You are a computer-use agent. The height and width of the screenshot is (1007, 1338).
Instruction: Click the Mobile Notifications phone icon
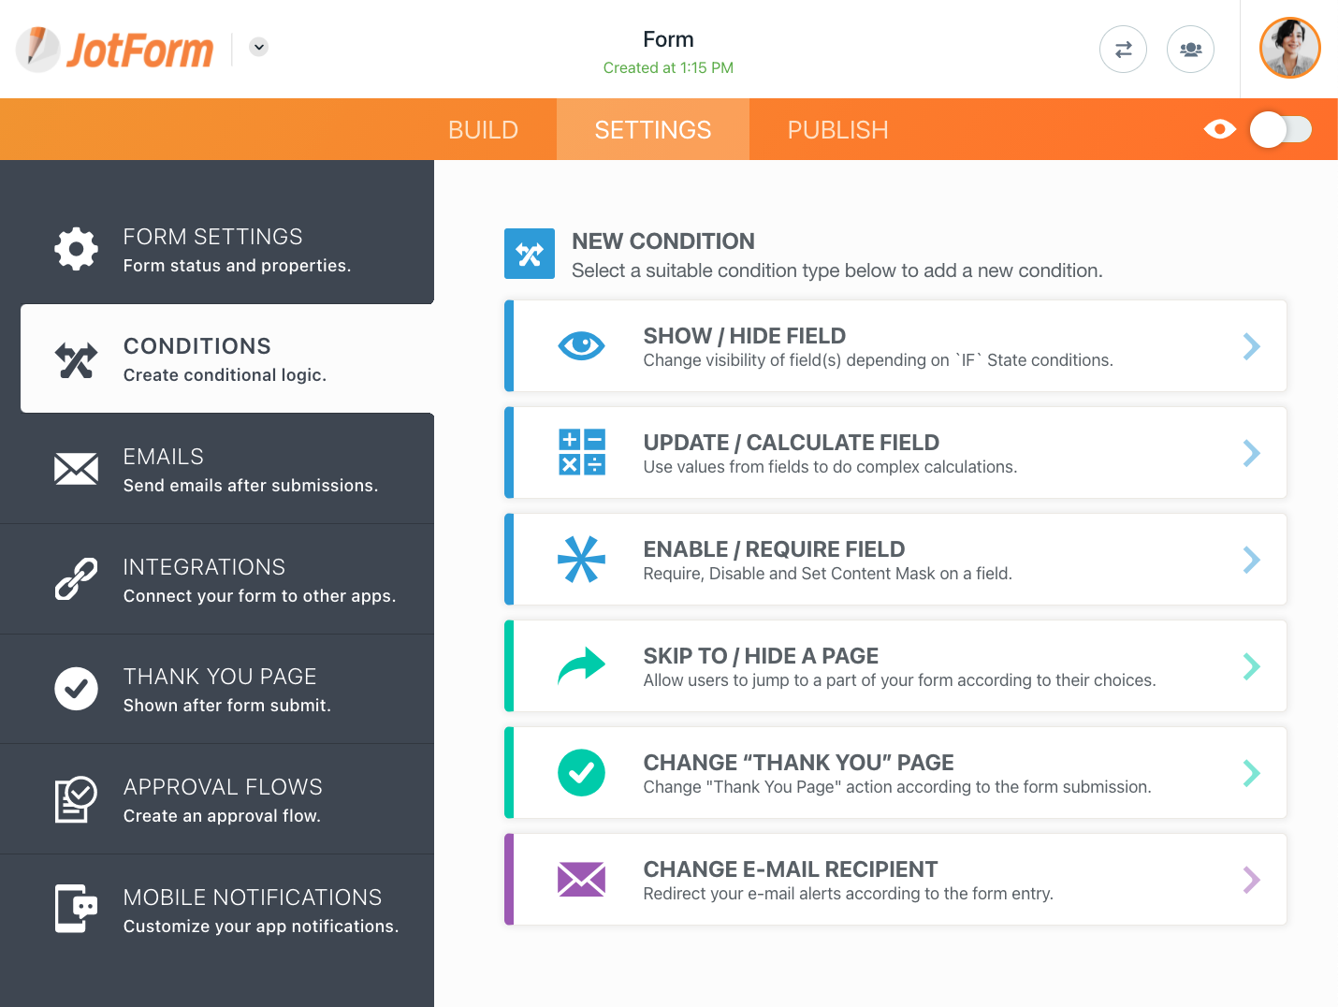coord(76,909)
